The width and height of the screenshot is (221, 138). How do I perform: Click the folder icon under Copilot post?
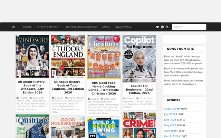(124, 98)
